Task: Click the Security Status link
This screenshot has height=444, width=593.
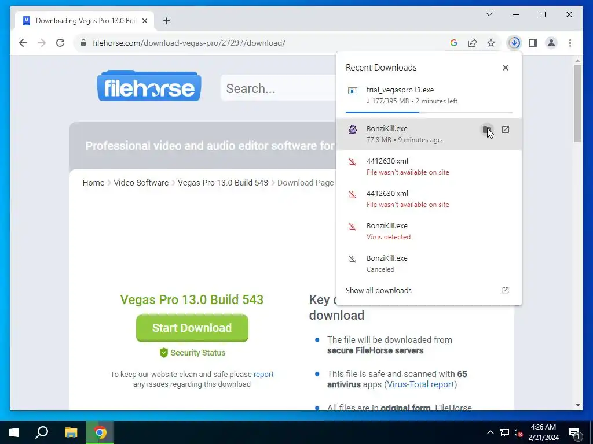Action: coord(192,353)
